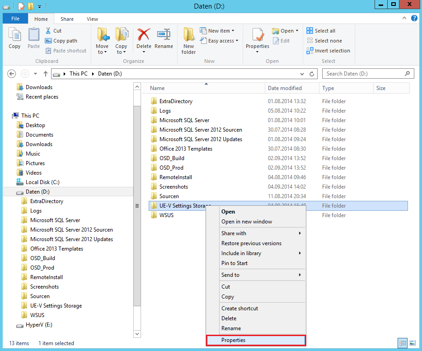Image resolution: width=422 pixels, height=351 pixels.
Task: Sort by Date modified column header
Action: point(292,88)
